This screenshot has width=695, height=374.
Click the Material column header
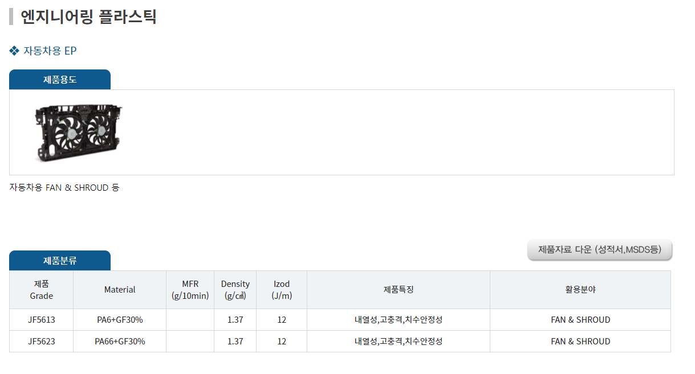(120, 290)
